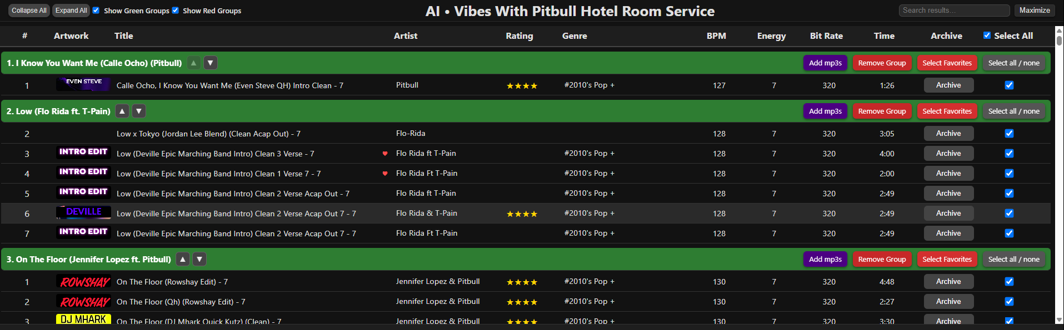Image resolution: width=1064 pixels, height=330 pixels.
Task: Click Add mp3s in the Low group
Action: (x=825, y=111)
